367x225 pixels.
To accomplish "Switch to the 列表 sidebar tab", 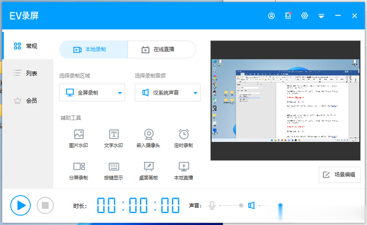I will [x=28, y=73].
